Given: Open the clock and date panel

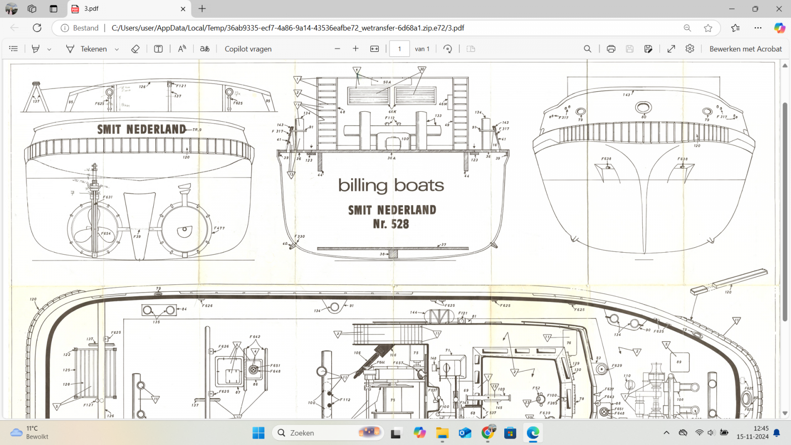Looking at the screenshot, I should click(752, 433).
